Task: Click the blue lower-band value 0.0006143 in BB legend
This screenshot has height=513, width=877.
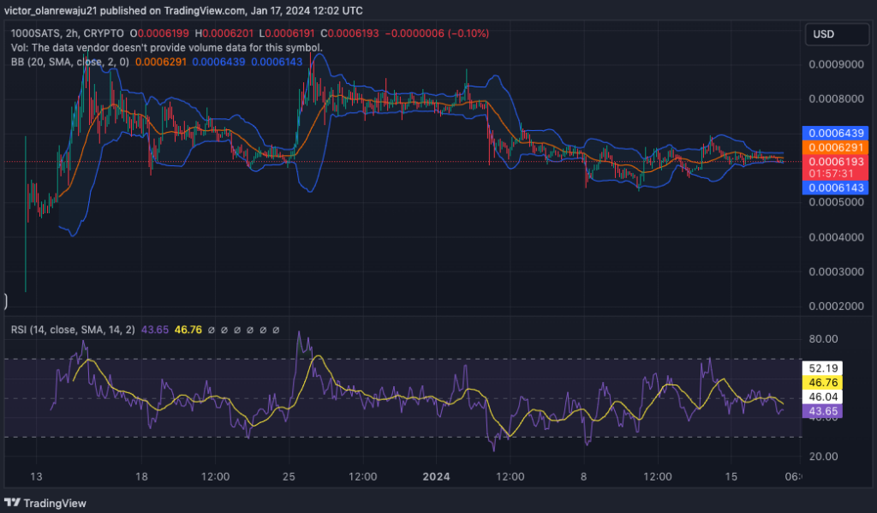Action: 276,62
